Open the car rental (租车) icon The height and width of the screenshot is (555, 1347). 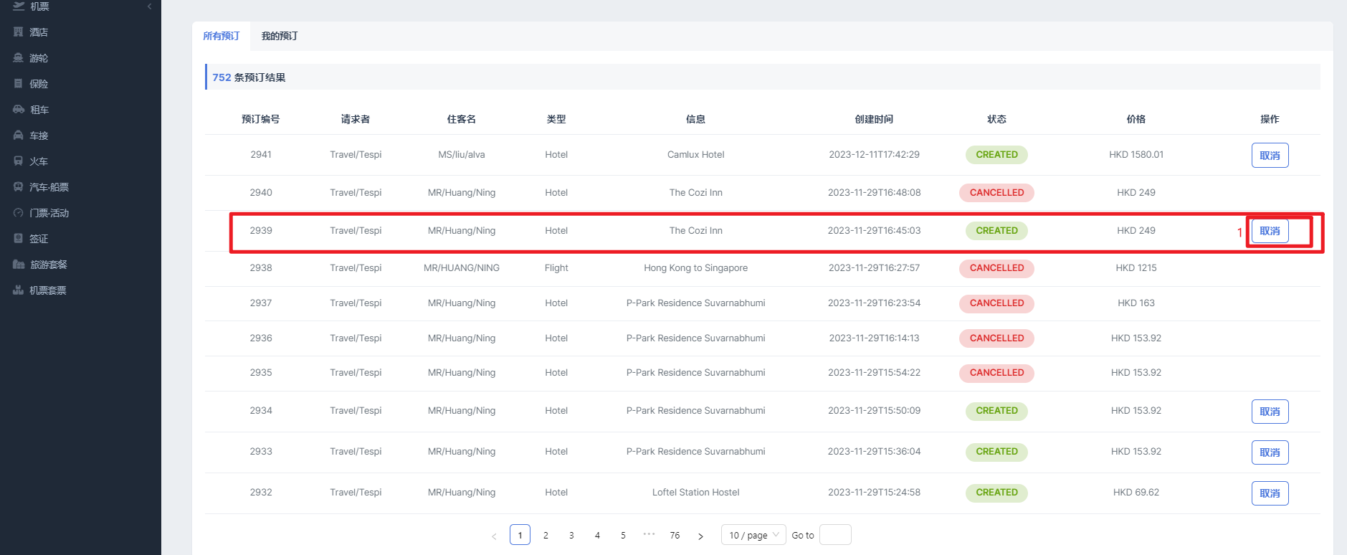pyautogui.click(x=19, y=110)
